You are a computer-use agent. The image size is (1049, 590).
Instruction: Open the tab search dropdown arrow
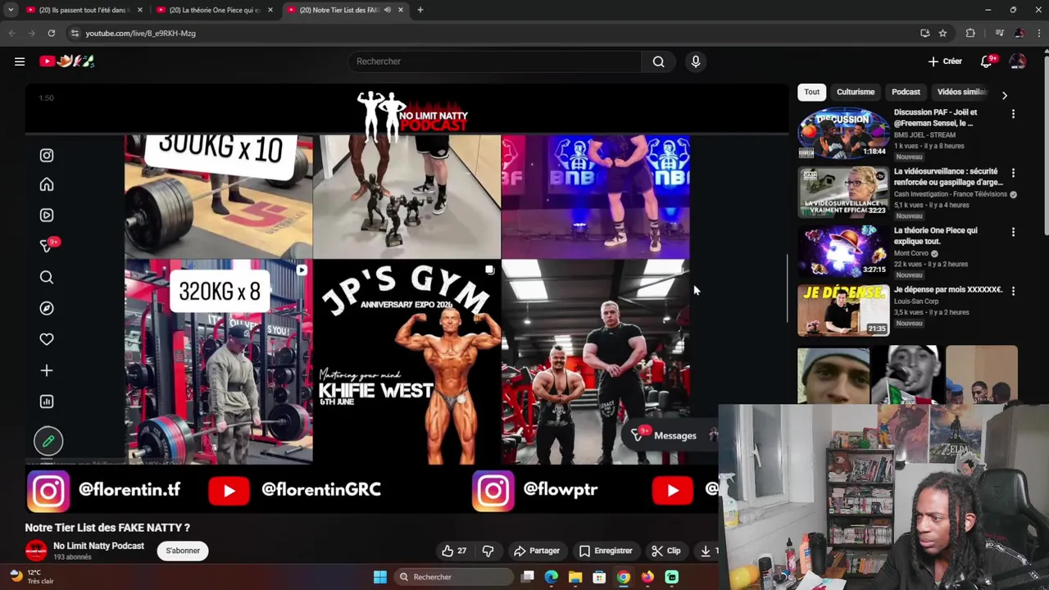point(11,10)
